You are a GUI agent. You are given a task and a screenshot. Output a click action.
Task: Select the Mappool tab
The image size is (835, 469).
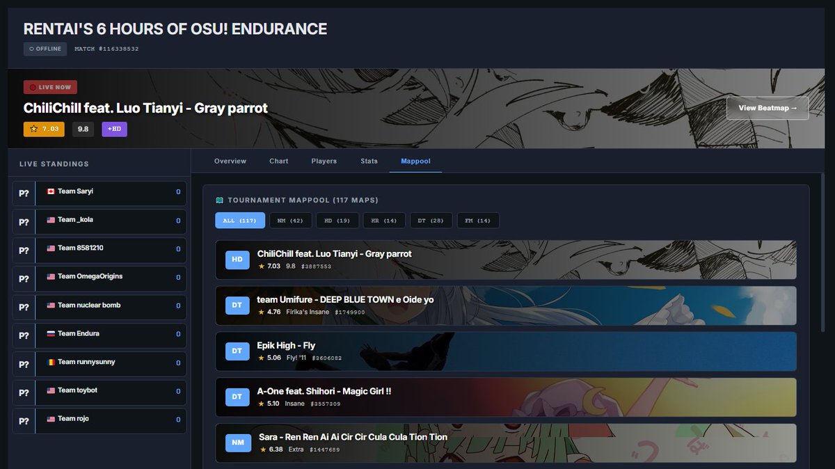pyautogui.click(x=415, y=161)
